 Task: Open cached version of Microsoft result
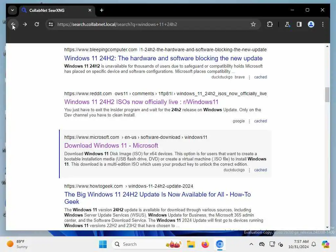(x=260, y=170)
